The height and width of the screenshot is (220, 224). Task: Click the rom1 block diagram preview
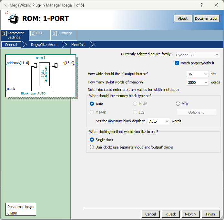[41, 76]
